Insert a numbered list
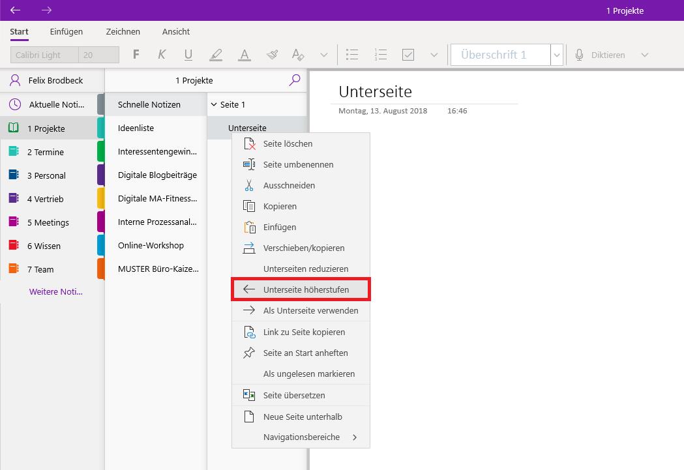684x470 pixels. click(x=380, y=55)
